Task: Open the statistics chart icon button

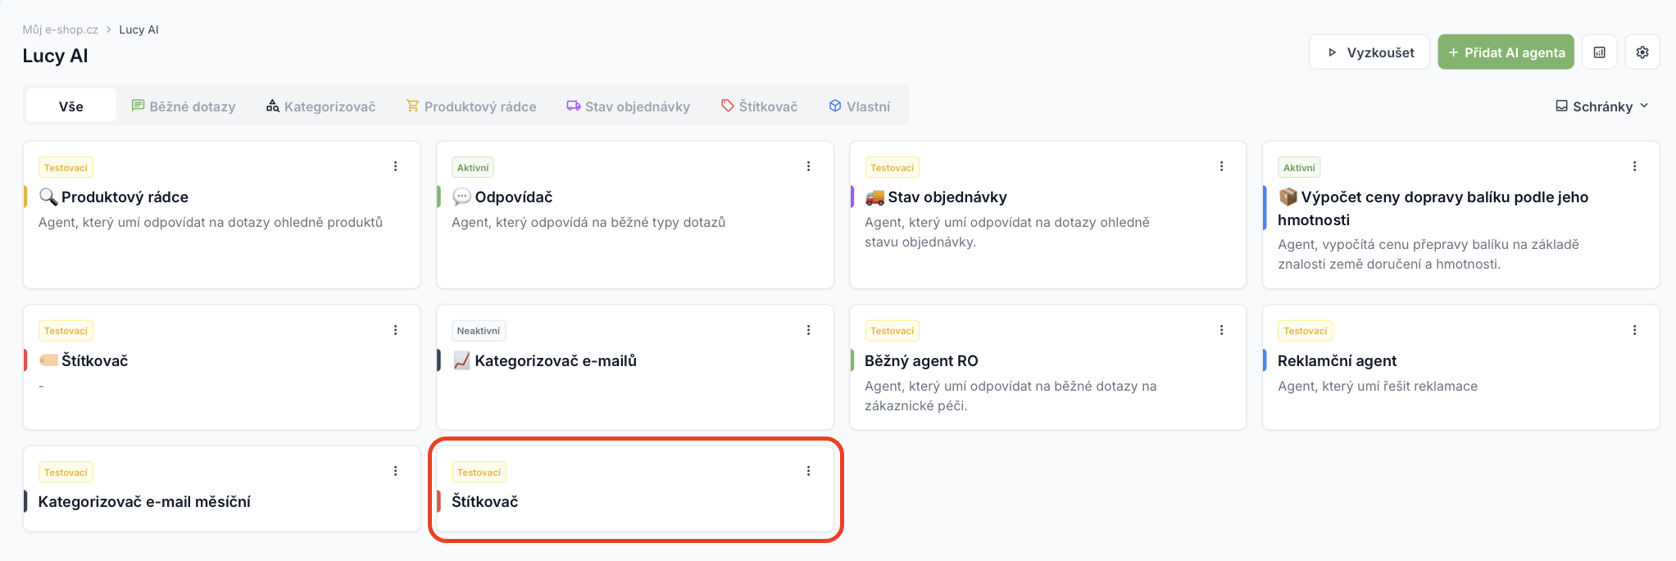Action: [x=1599, y=52]
